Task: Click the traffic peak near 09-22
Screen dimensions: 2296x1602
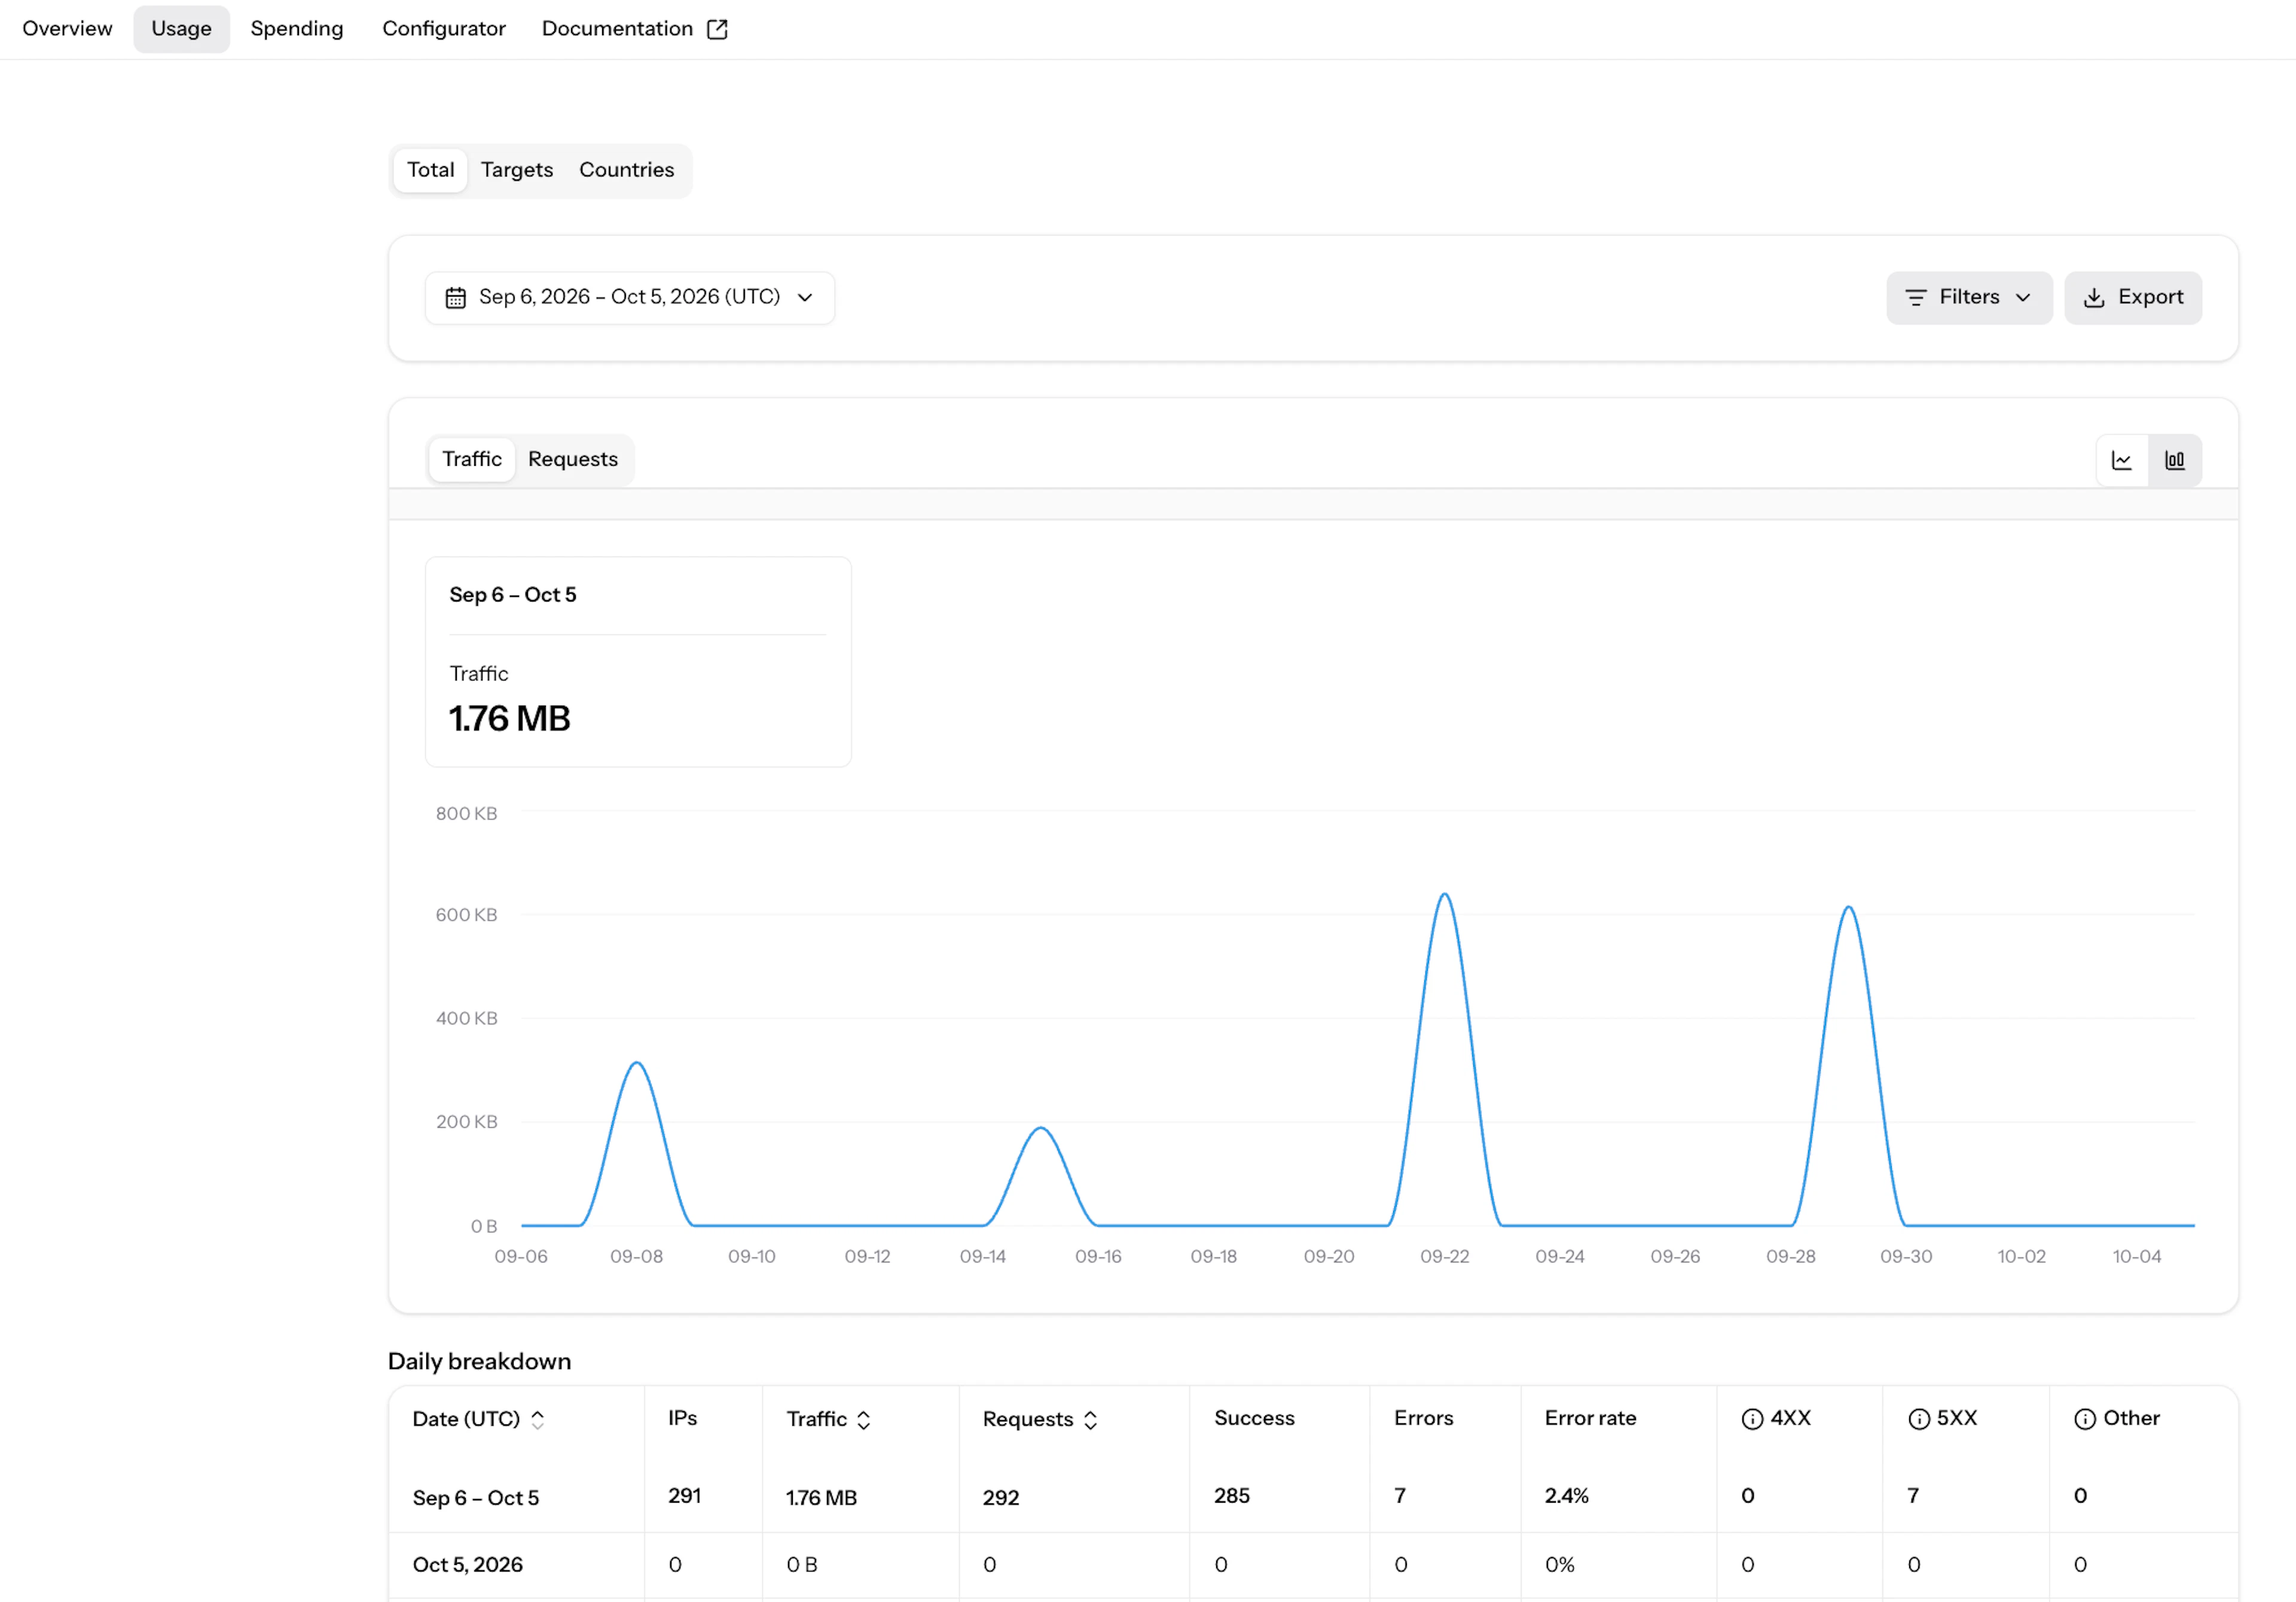Action: [1444, 895]
